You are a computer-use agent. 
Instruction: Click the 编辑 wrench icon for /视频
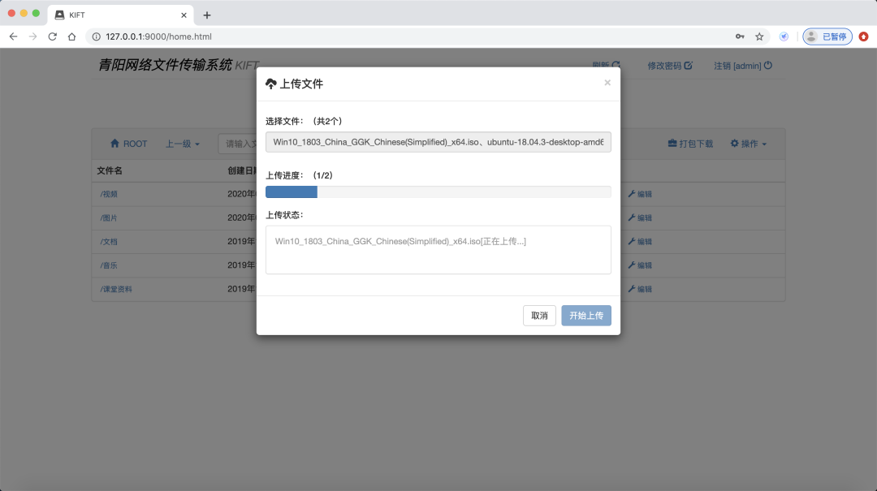click(633, 194)
